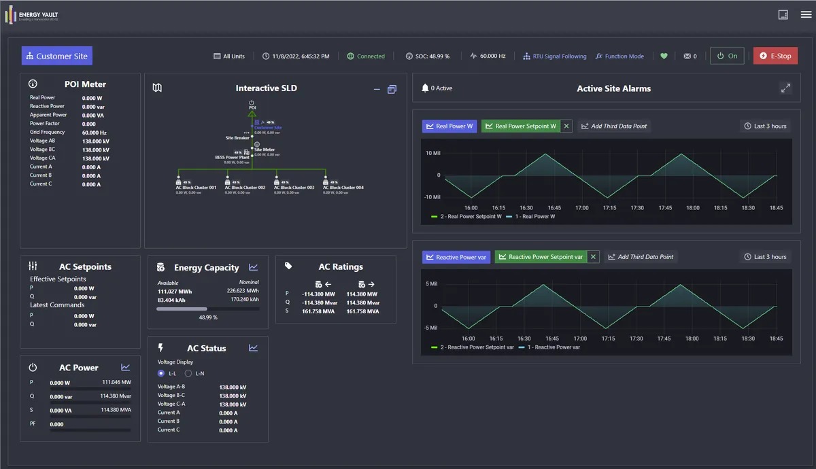Open Energy Capacity trend chart icon
The height and width of the screenshot is (469, 816).
pos(254,267)
